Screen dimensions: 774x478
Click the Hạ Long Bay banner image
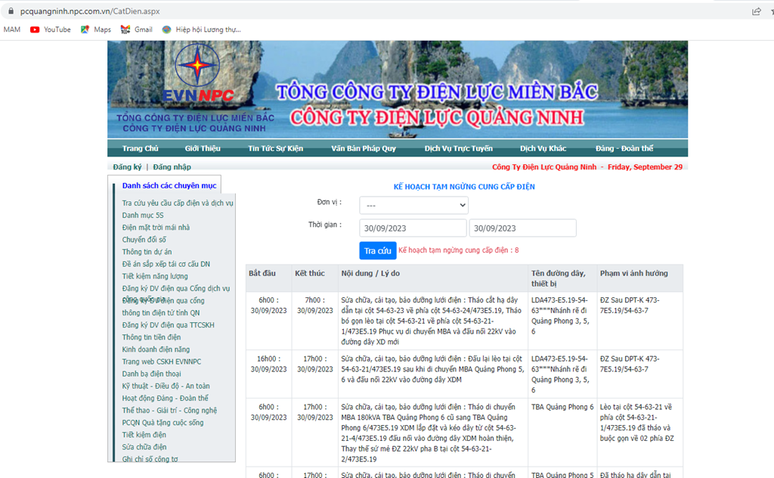398,89
